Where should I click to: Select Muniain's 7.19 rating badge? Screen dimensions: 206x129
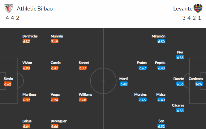coord(54,42)
